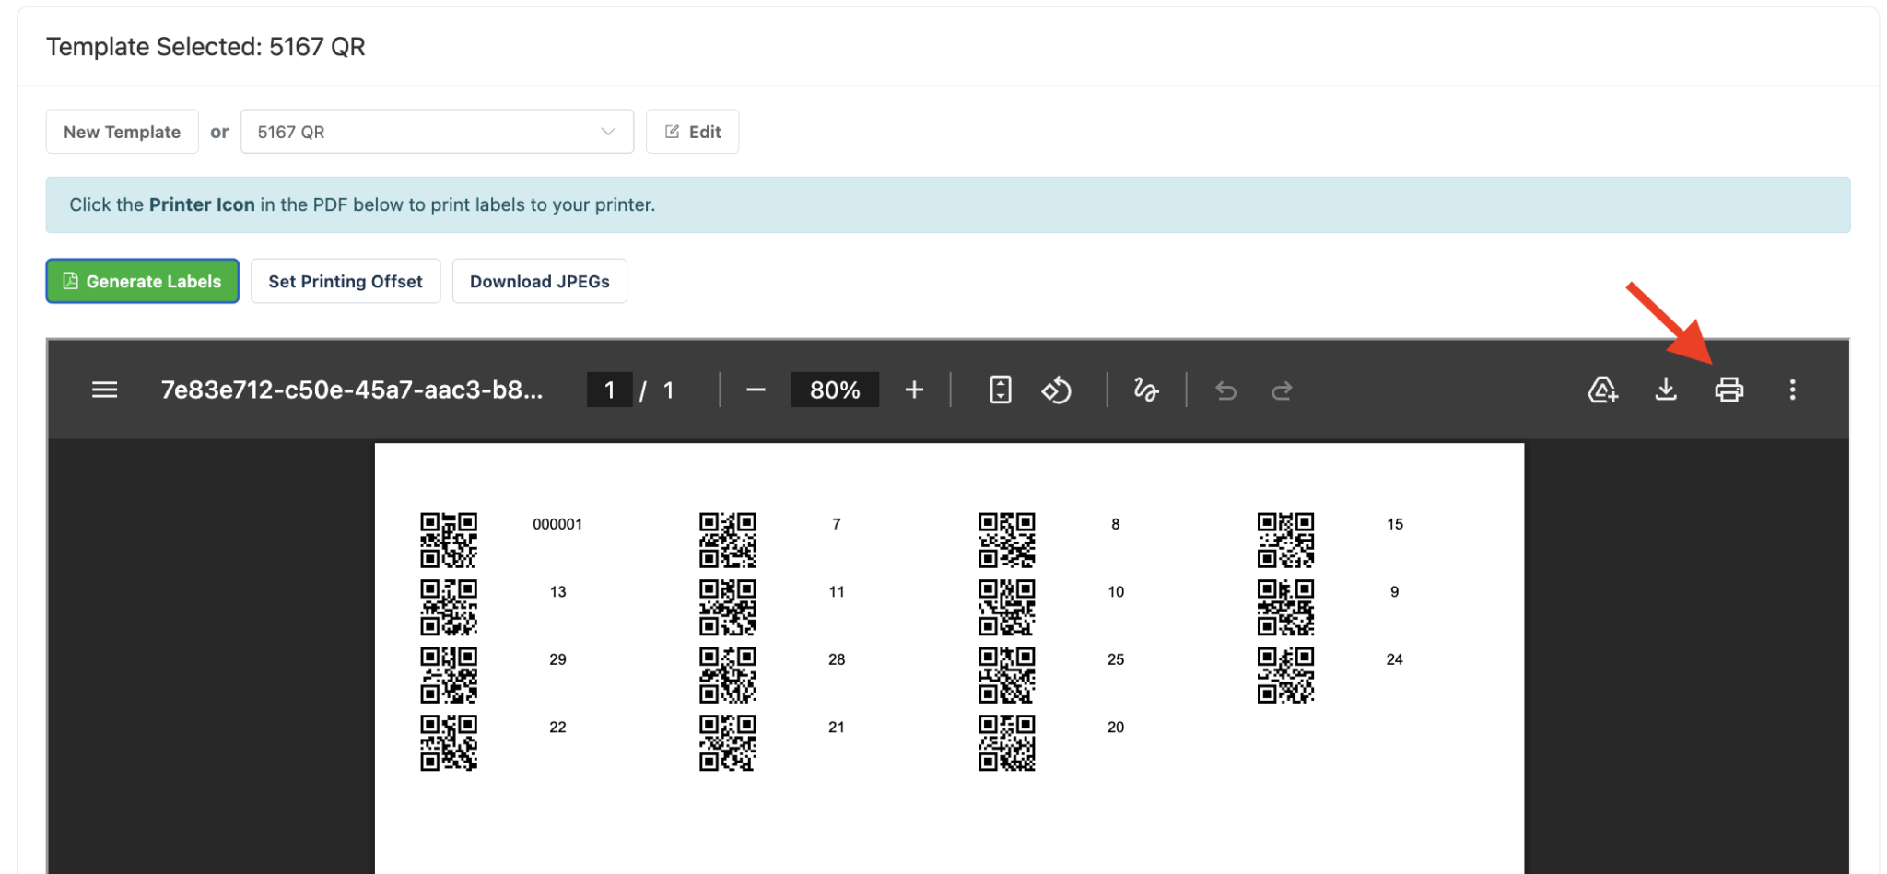Open the PDF sidebar hamburger menu

click(105, 390)
